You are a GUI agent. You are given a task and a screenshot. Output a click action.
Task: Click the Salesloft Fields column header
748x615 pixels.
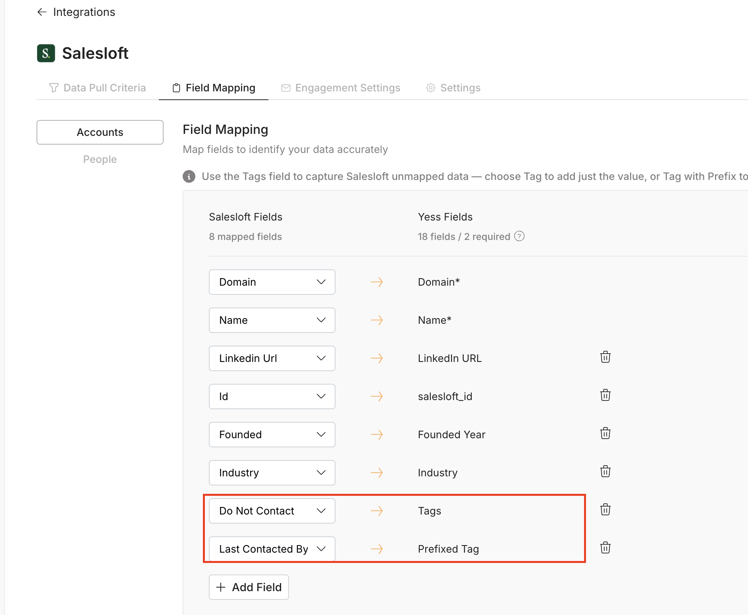pyautogui.click(x=246, y=217)
